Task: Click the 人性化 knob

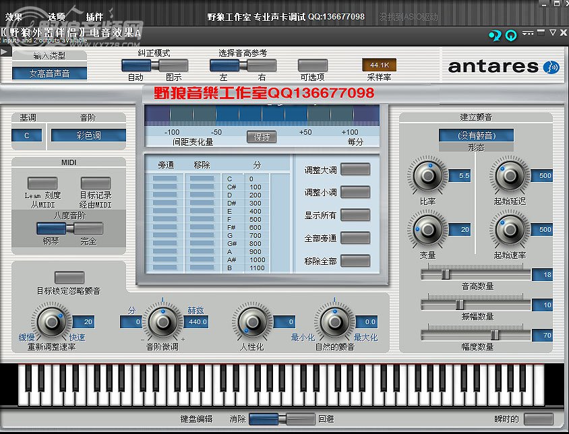Action: coord(252,321)
